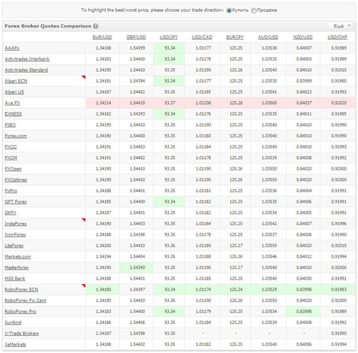
Task: Open the Masterforex broker link
Action: point(17,268)
